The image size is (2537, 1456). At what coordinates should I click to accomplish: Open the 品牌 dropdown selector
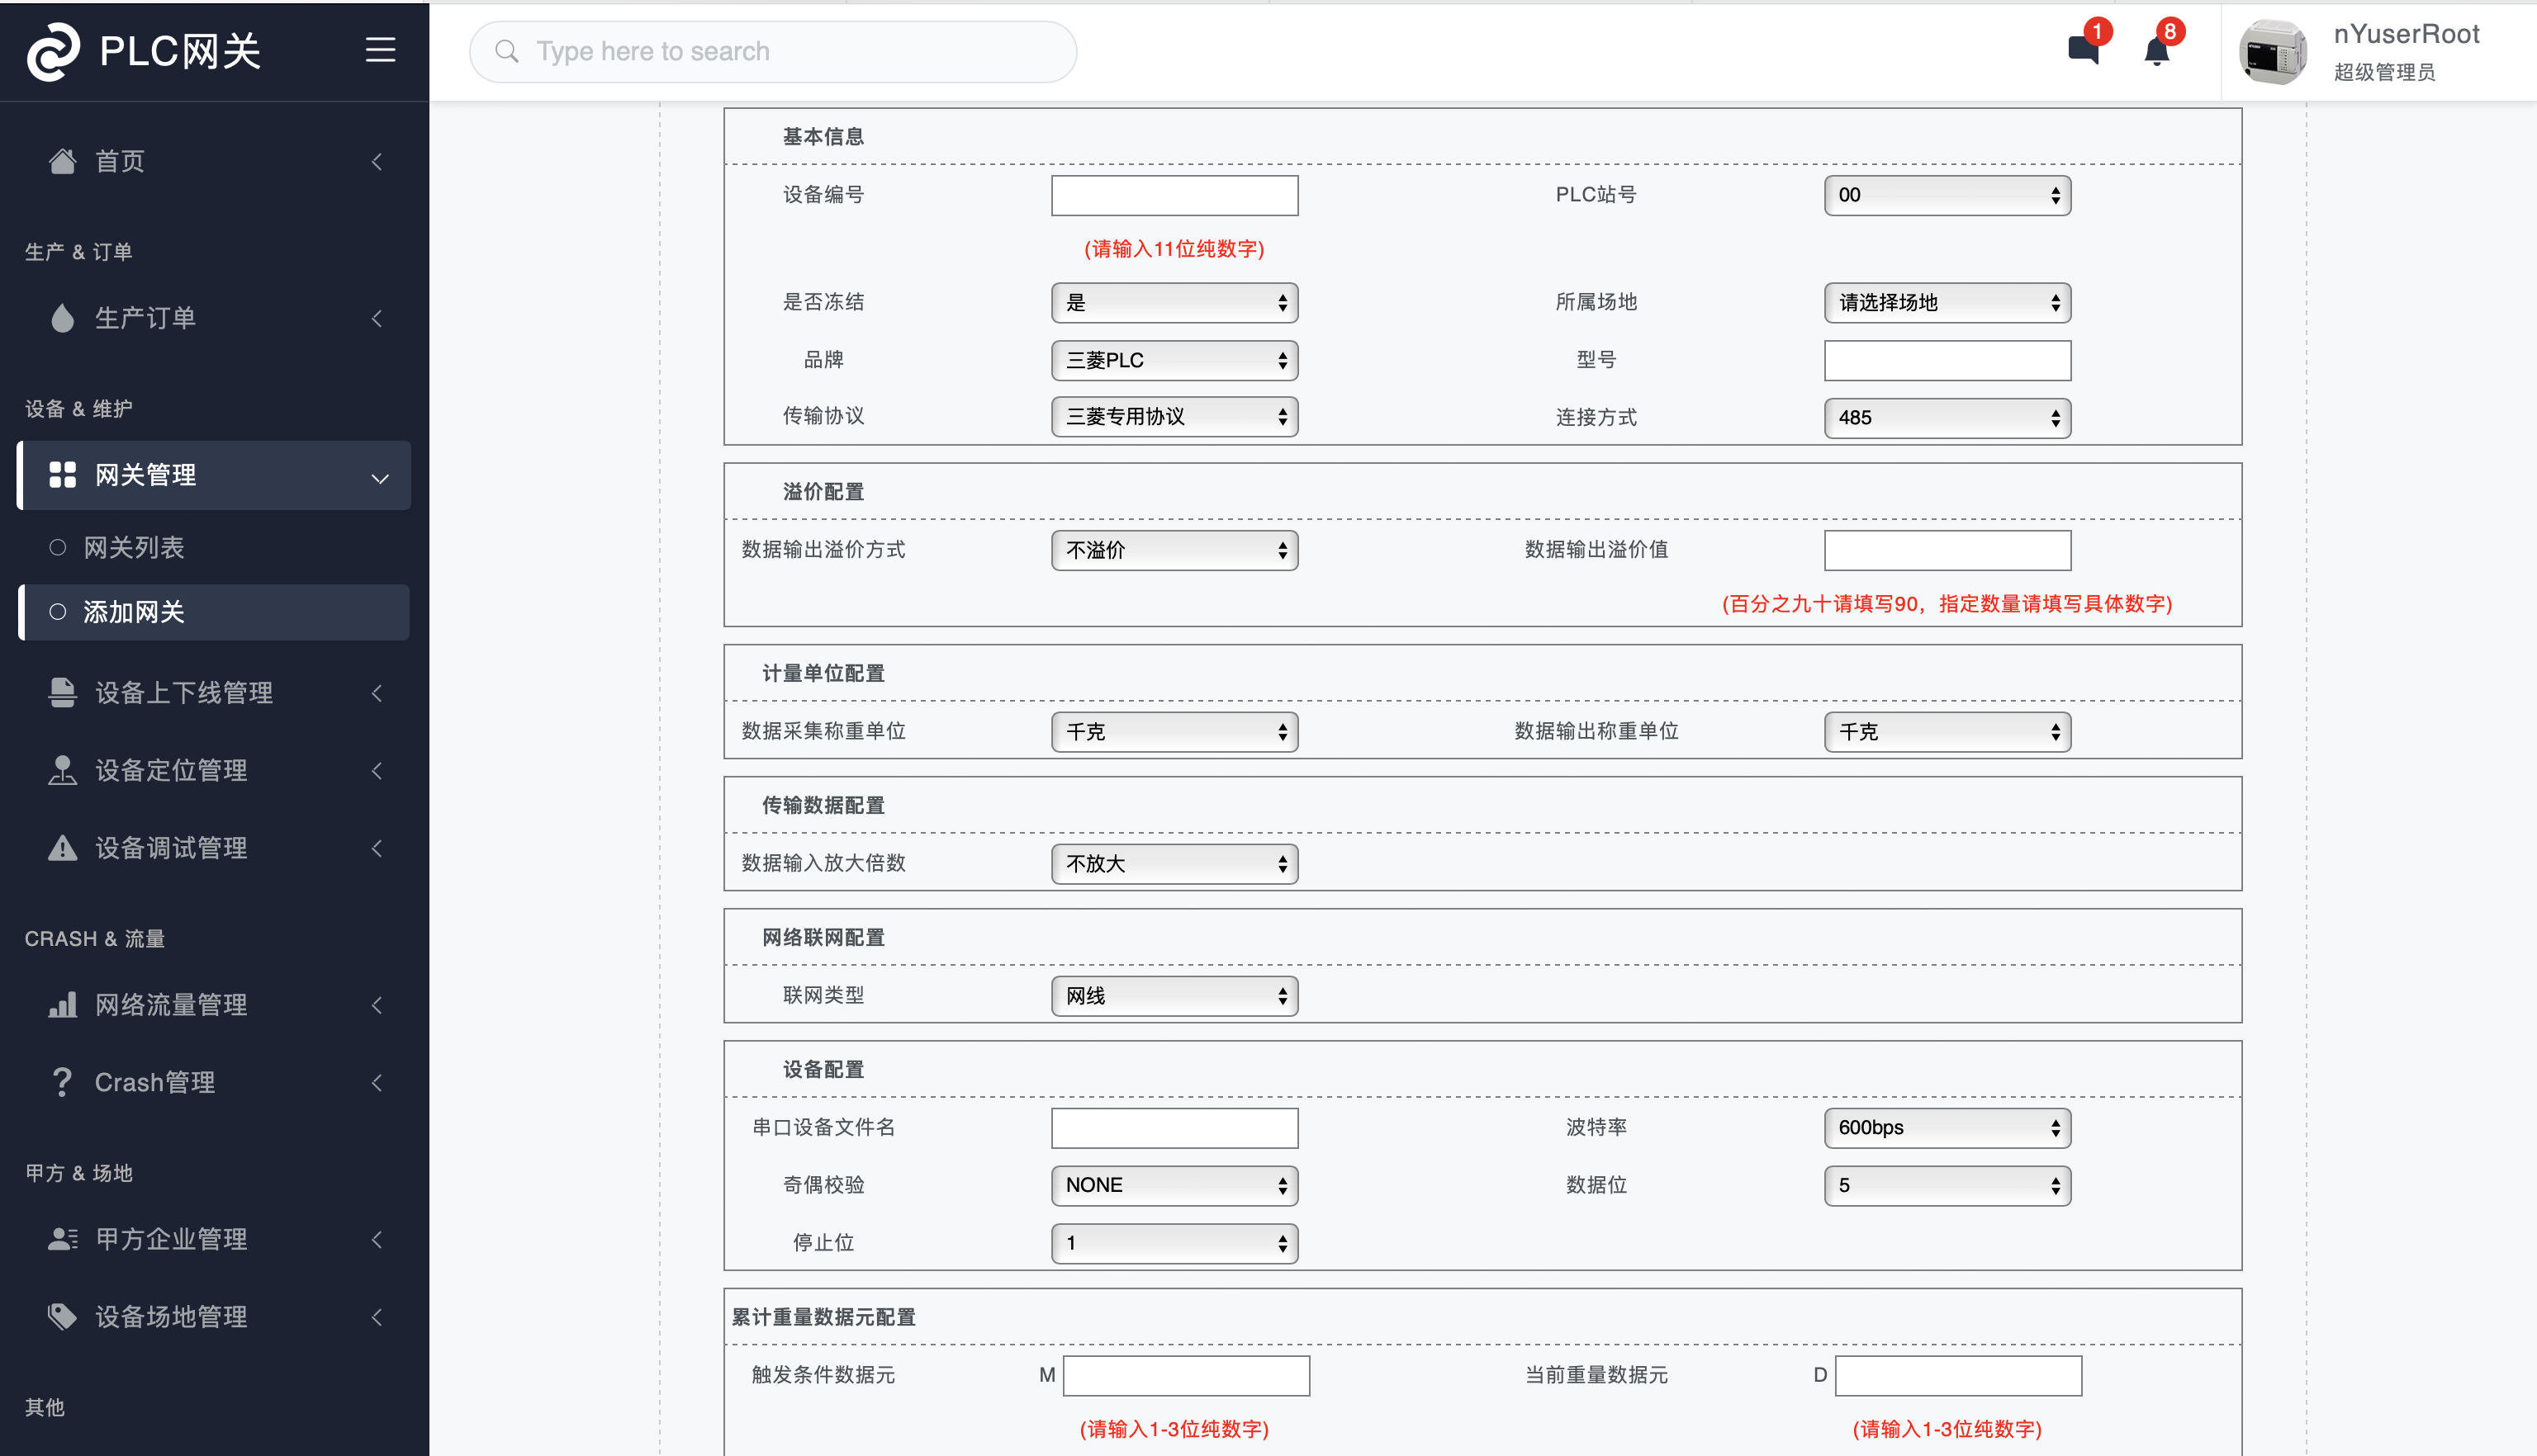point(1174,359)
